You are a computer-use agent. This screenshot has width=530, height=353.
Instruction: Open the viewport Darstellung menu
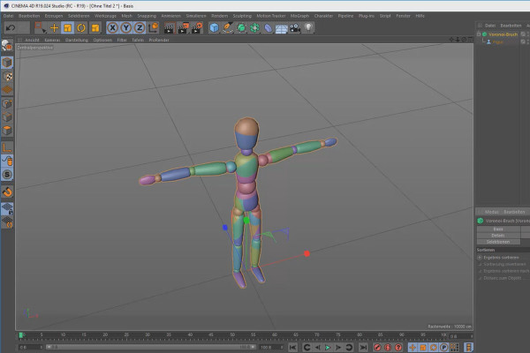[x=76, y=40]
